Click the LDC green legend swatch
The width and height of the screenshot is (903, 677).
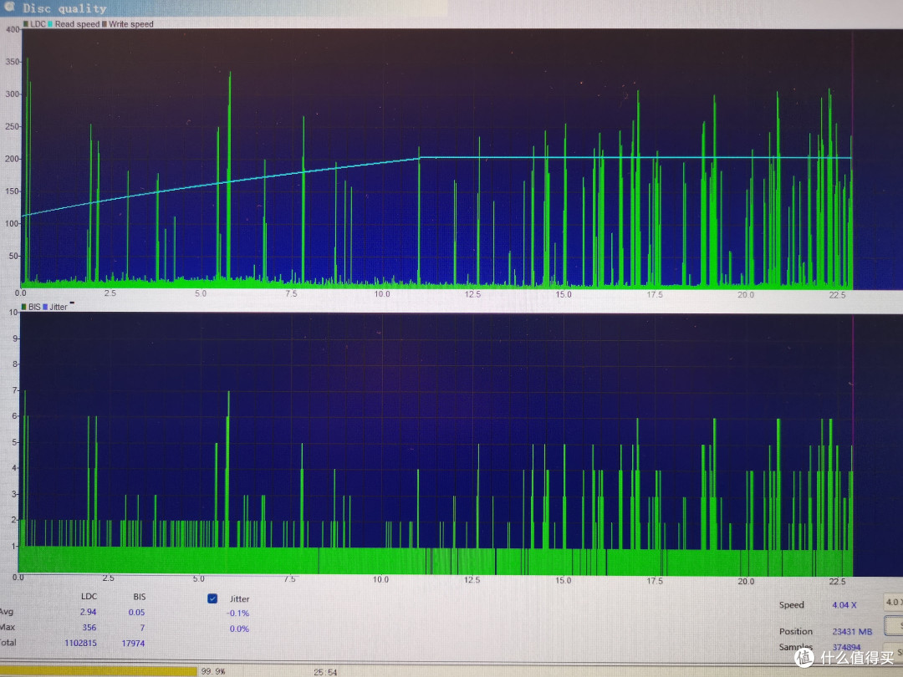pos(26,24)
